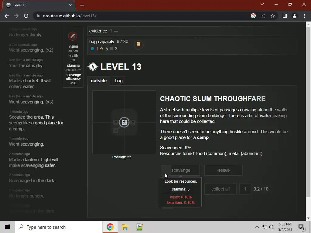Viewport: 311px width, 233px height.
Task: Open the tab search chevron in Chrome
Action: pyautogui.click(x=262, y=4)
